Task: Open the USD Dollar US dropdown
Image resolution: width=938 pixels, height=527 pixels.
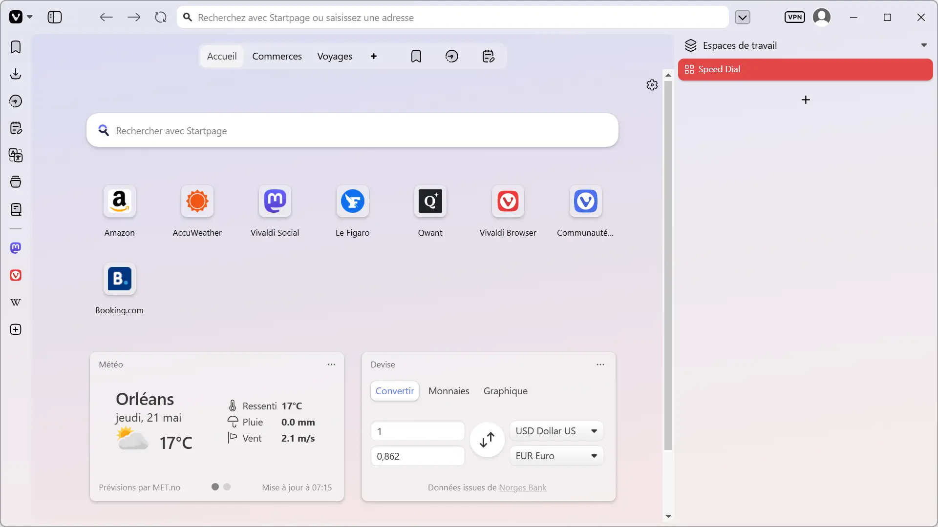Action: pos(556,431)
